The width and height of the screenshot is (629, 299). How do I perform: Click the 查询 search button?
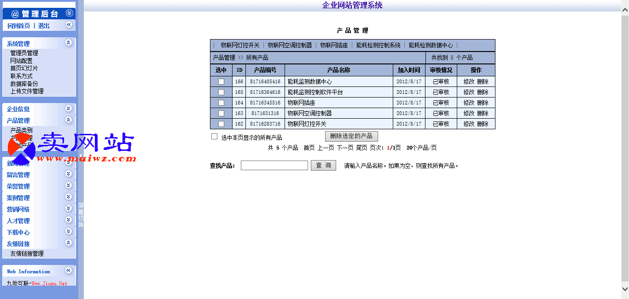tap(323, 166)
